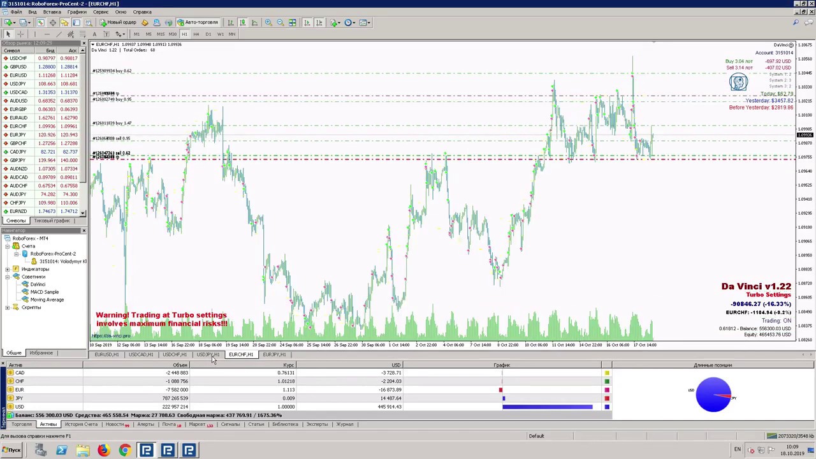Click the yellow CAD legend swatch
The image size is (816, 459).
pos(607,373)
